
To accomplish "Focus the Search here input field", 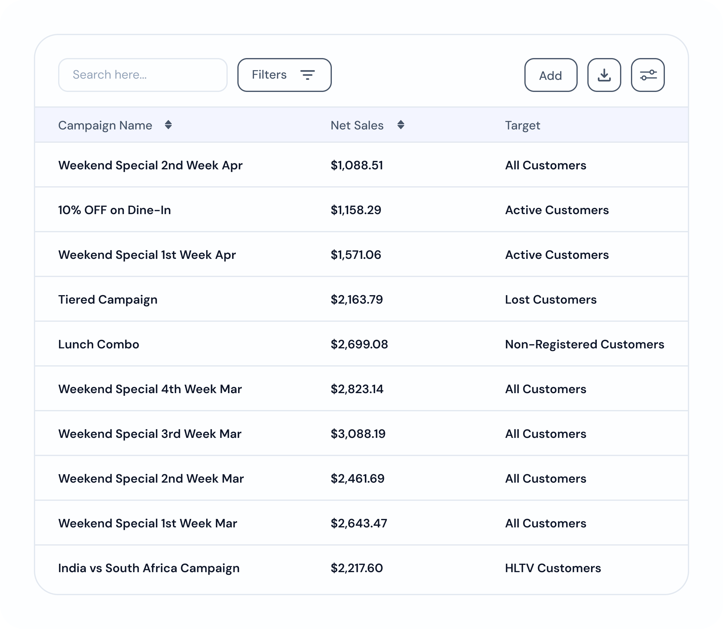I will click(x=143, y=75).
